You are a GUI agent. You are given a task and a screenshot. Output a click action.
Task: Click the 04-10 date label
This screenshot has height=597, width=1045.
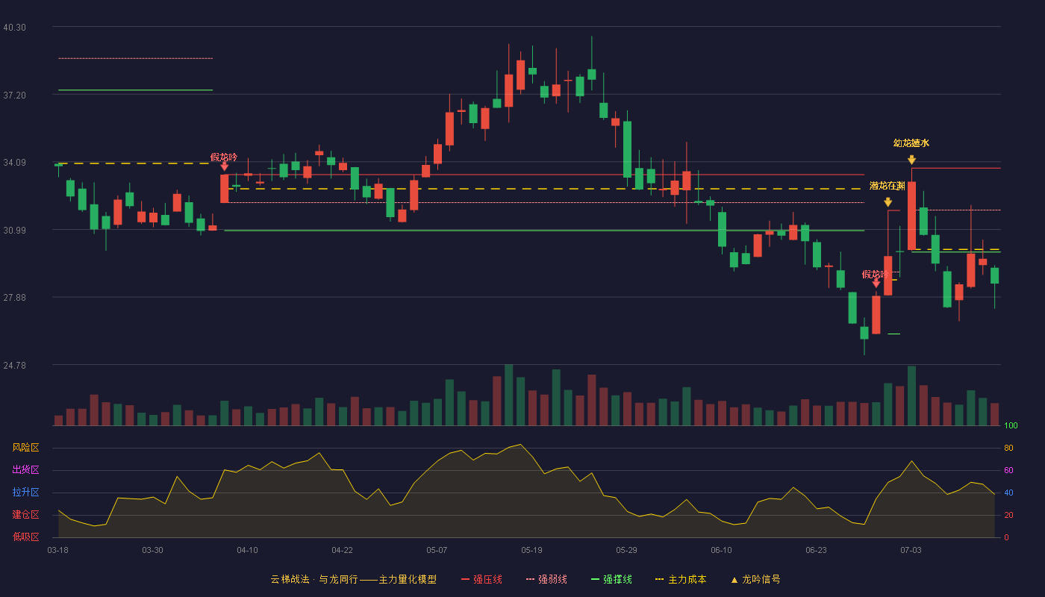point(247,550)
